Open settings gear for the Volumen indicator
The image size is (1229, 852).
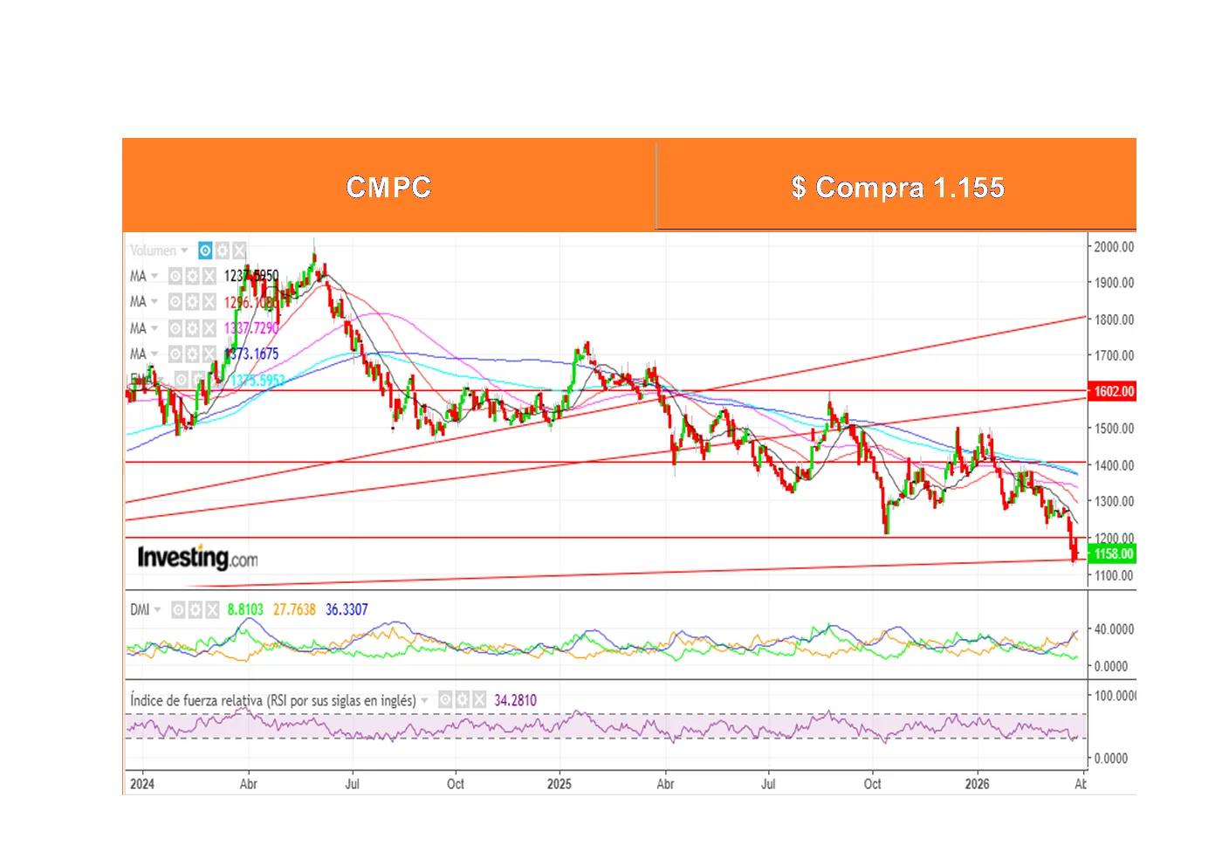223,251
